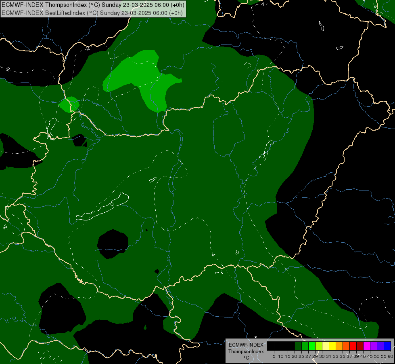Click the dark red 39–40 legend swatch
The height and width of the screenshot is (364, 395).
tap(360, 346)
